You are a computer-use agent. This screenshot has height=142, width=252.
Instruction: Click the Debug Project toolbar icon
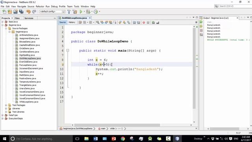coord(88,11)
